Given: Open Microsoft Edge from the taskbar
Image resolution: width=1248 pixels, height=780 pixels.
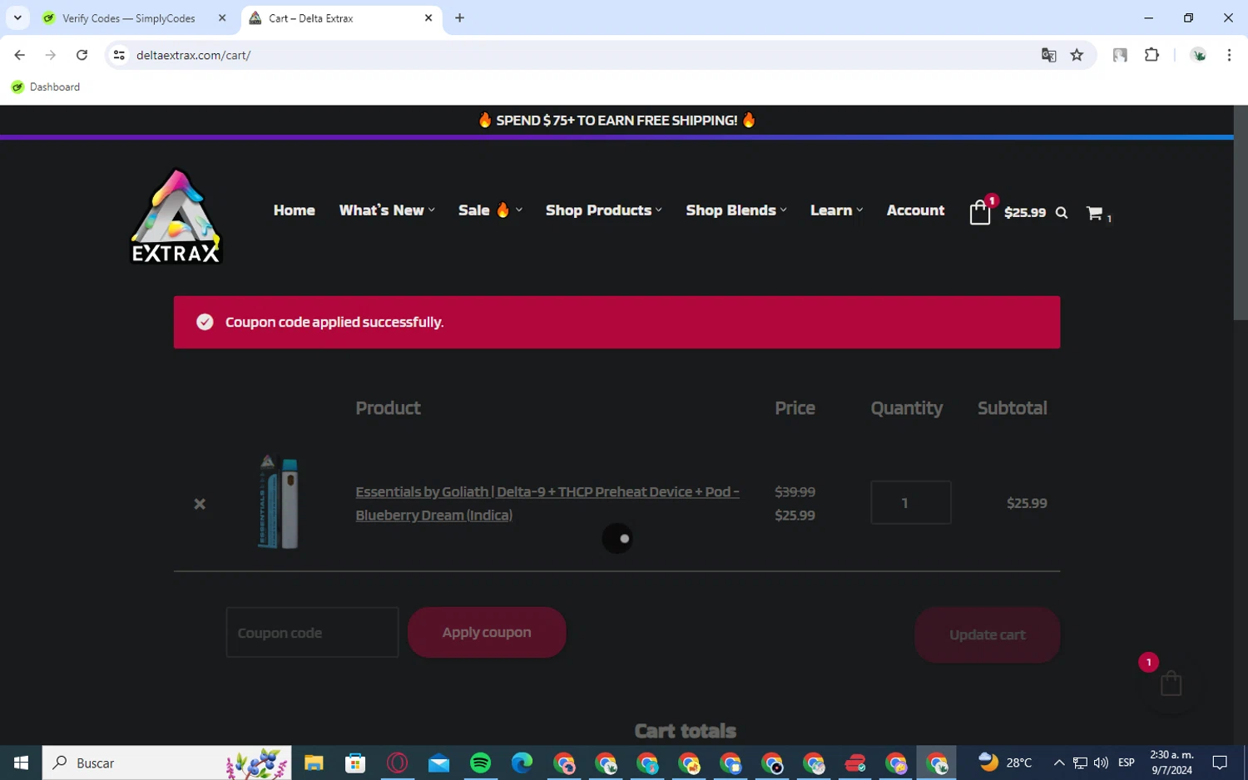Looking at the screenshot, I should 522,763.
